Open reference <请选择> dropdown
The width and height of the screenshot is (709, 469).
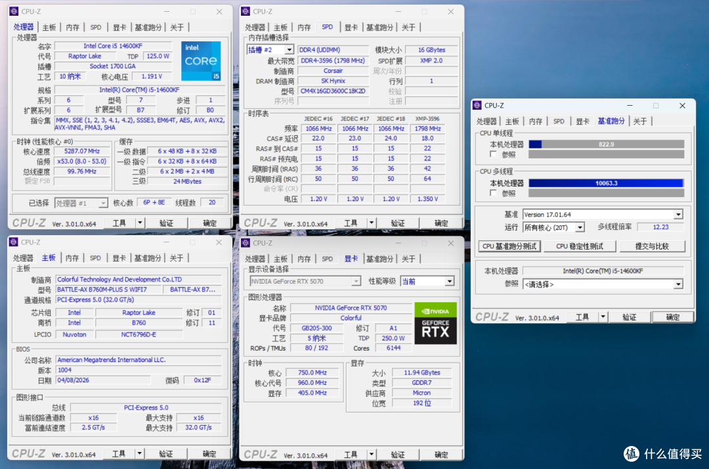(x=678, y=284)
